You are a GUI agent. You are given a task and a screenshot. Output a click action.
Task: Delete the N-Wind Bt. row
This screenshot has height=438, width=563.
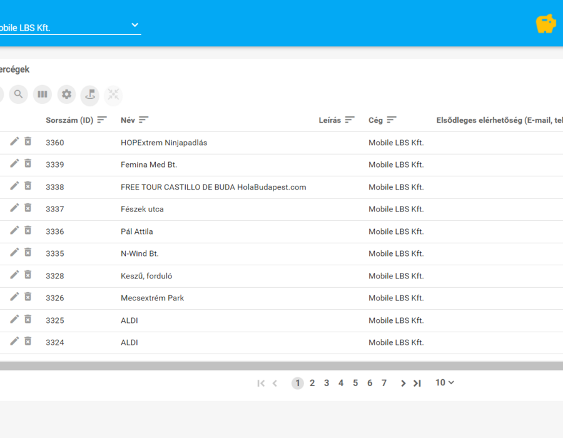(28, 252)
